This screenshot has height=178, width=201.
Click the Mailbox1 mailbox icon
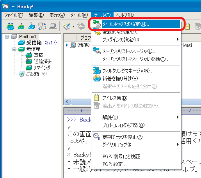click(14, 37)
